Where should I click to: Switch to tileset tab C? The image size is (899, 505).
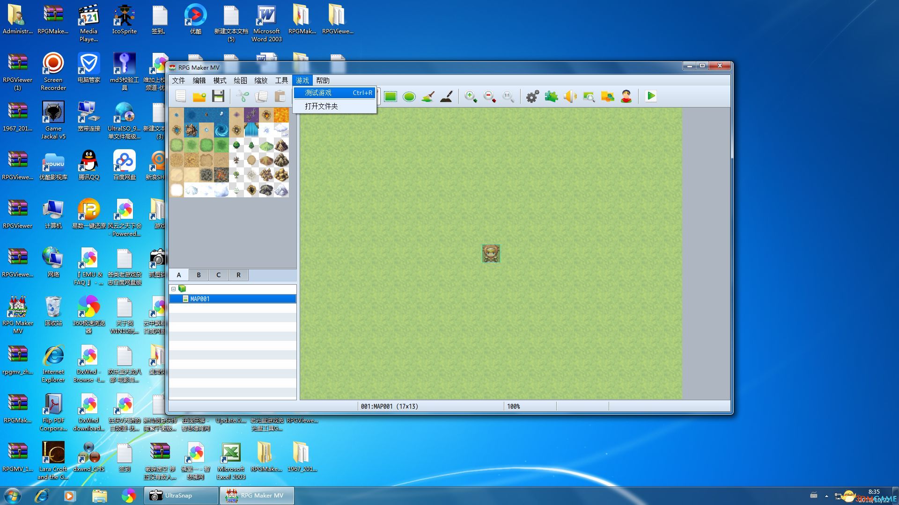point(218,275)
